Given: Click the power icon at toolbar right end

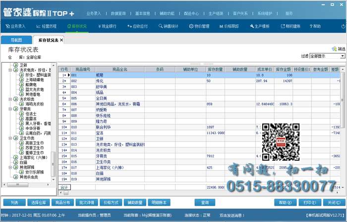Looking at the screenshot, I should pyautogui.click(x=343, y=26).
